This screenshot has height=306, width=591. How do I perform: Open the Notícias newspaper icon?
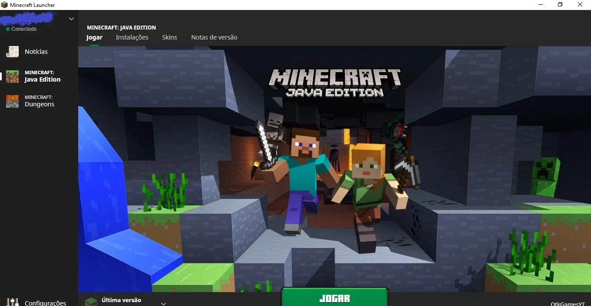tap(12, 52)
